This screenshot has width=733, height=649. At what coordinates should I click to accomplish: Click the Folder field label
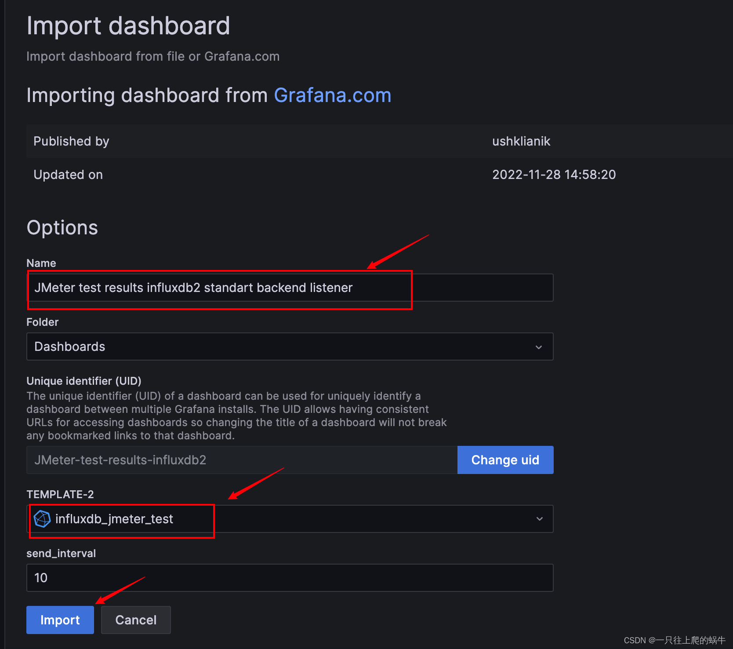[42, 322]
